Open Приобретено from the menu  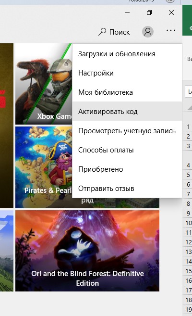(127, 169)
